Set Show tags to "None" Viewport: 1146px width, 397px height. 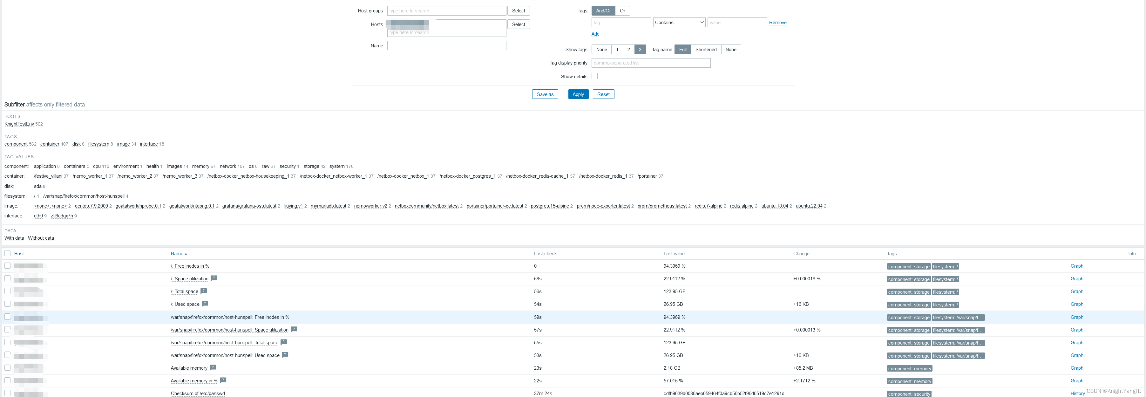click(x=601, y=49)
